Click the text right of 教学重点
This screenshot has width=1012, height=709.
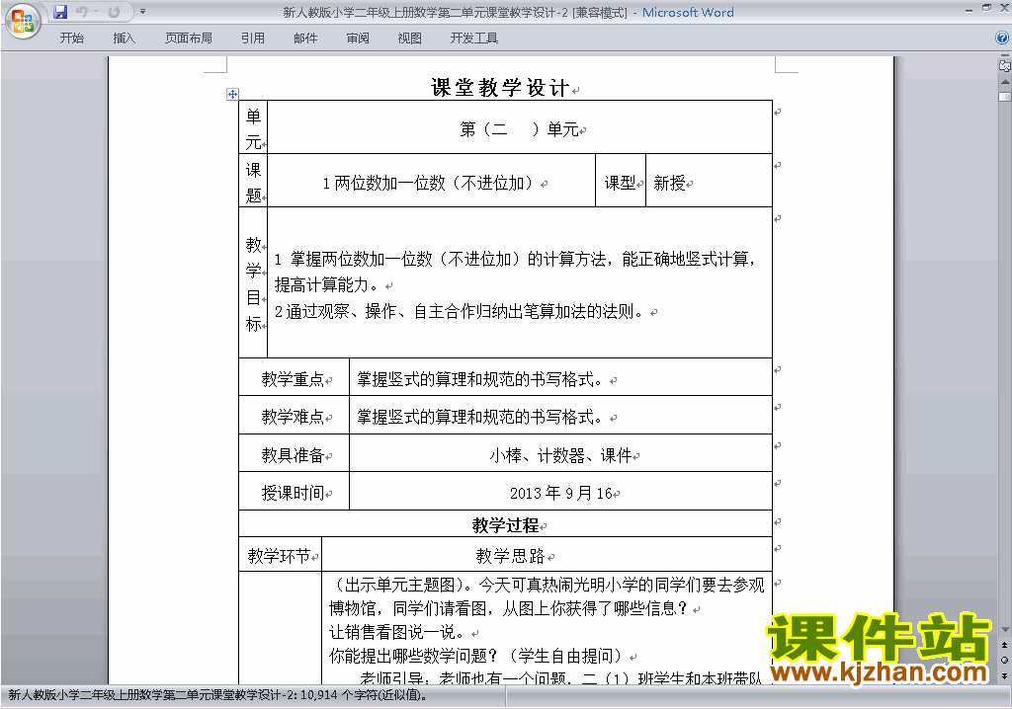pos(481,379)
